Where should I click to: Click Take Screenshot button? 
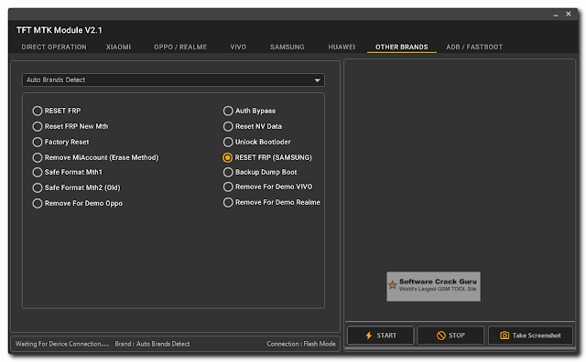[530, 335]
